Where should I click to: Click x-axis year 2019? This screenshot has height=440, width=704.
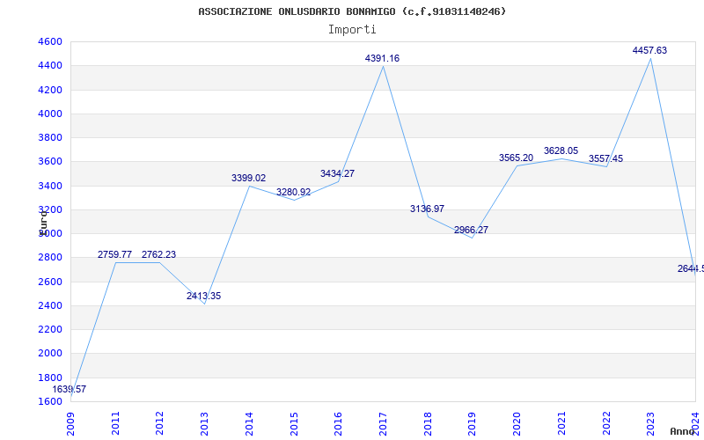[473, 424]
